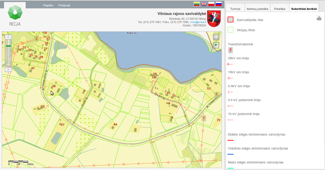The image size is (325, 170).
Task: Print the legend with printer icon
Action: (319, 18)
